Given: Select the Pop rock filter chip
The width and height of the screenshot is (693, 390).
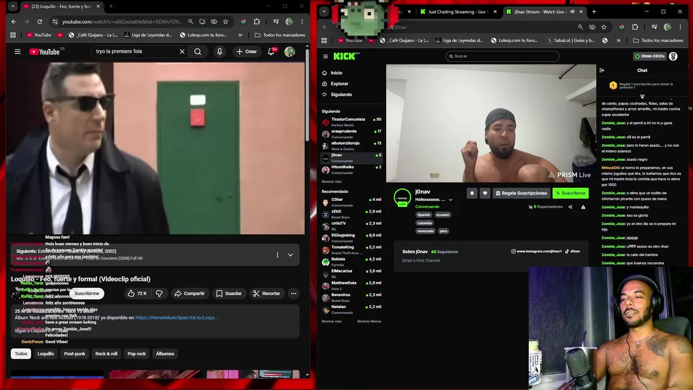Looking at the screenshot, I should (x=136, y=354).
